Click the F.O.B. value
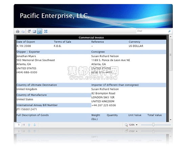Image resolution: width=186 pixels, height=146 pixels. click(57, 46)
